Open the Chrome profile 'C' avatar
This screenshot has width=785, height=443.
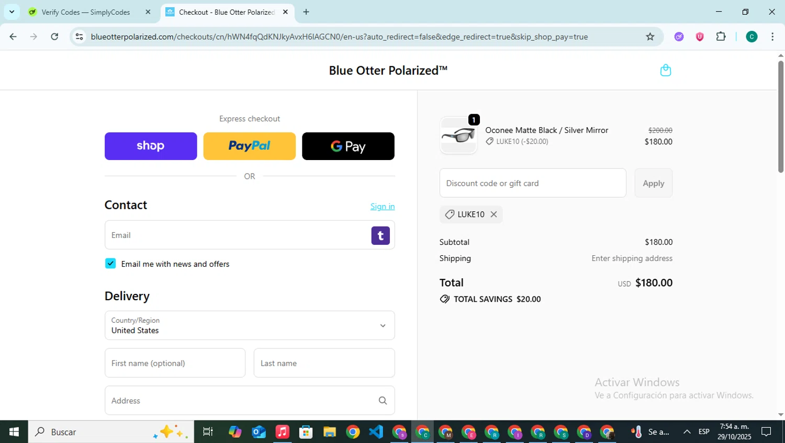coord(752,37)
